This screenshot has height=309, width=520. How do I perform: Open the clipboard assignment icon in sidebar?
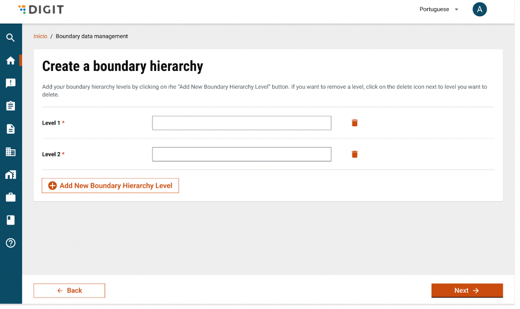[10, 106]
